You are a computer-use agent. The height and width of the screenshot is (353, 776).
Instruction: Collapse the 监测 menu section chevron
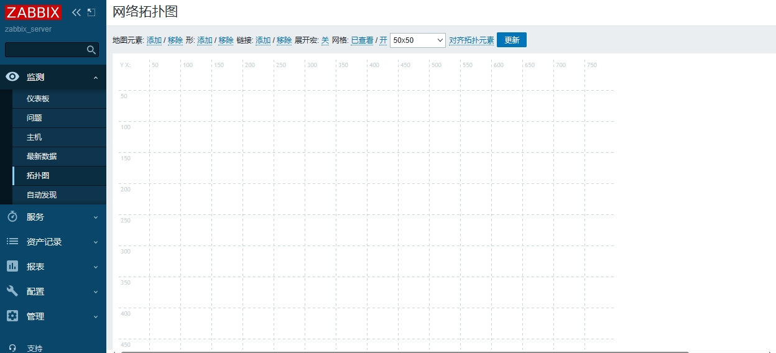pos(96,78)
